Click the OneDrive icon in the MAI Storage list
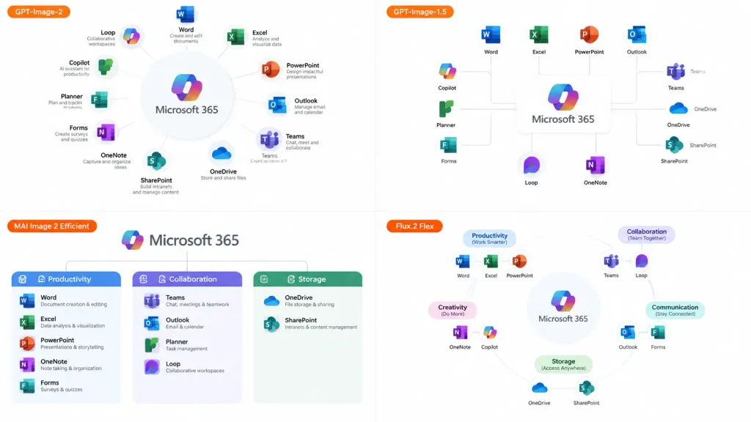 coord(271,300)
